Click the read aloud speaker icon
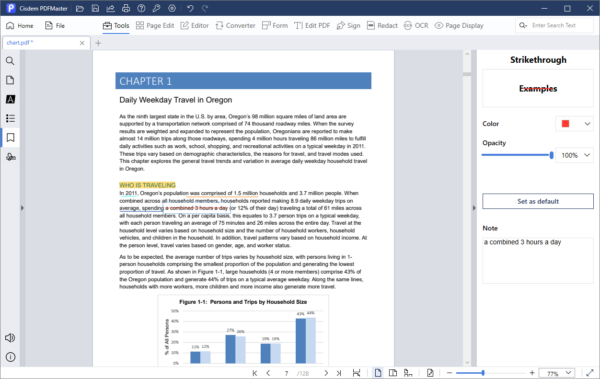The image size is (600, 379). 10,338
